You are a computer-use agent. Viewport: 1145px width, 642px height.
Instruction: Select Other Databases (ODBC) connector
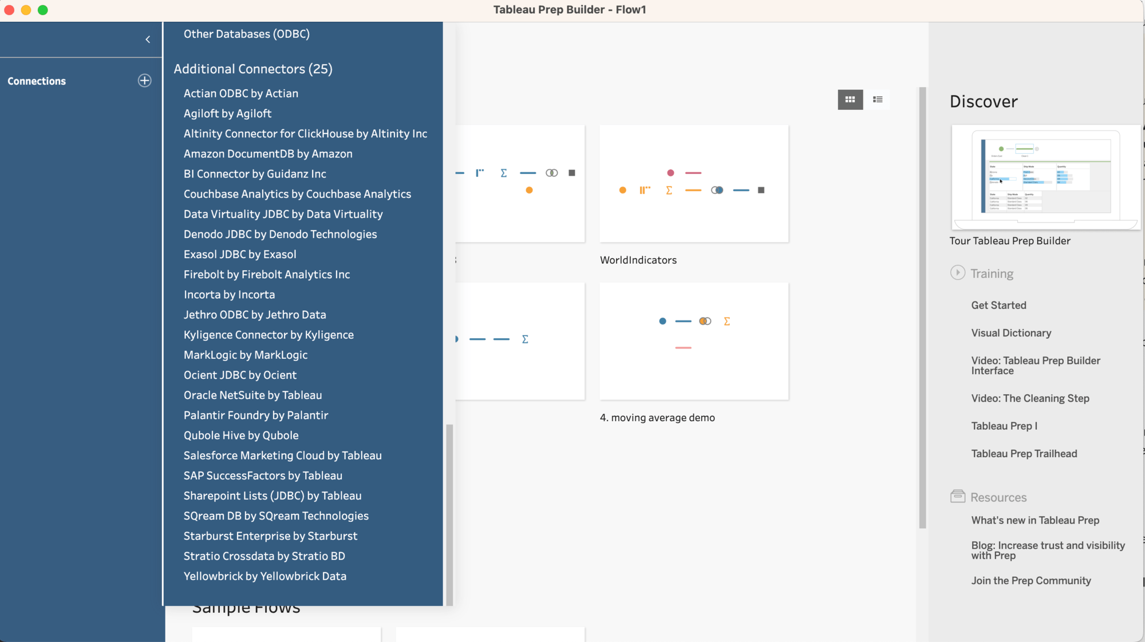247,34
